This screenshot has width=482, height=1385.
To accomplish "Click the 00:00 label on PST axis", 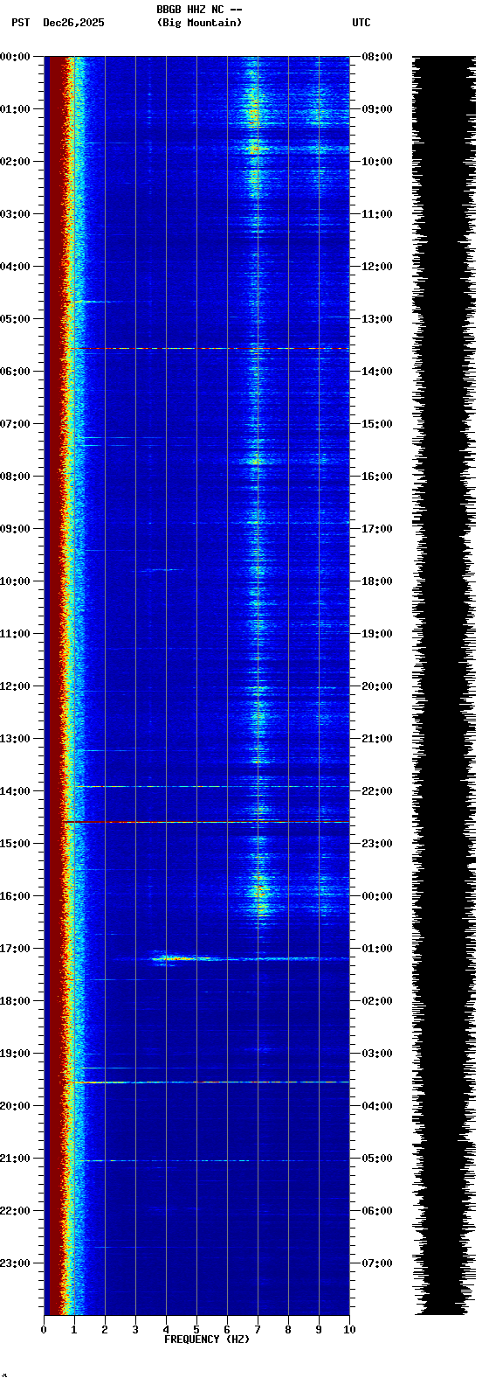I will (x=16, y=57).
